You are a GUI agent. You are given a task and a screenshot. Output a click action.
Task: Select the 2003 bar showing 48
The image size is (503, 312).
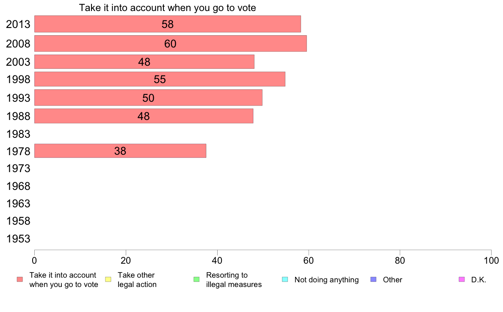click(144, 62)
